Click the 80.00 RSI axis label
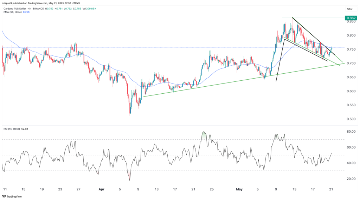The height and width of the screenshot is (200, 360). (x=350, y=132)
